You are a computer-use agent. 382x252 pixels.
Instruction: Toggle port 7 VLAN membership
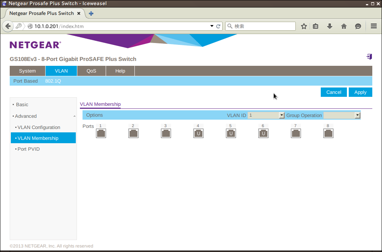click(296, 133)
